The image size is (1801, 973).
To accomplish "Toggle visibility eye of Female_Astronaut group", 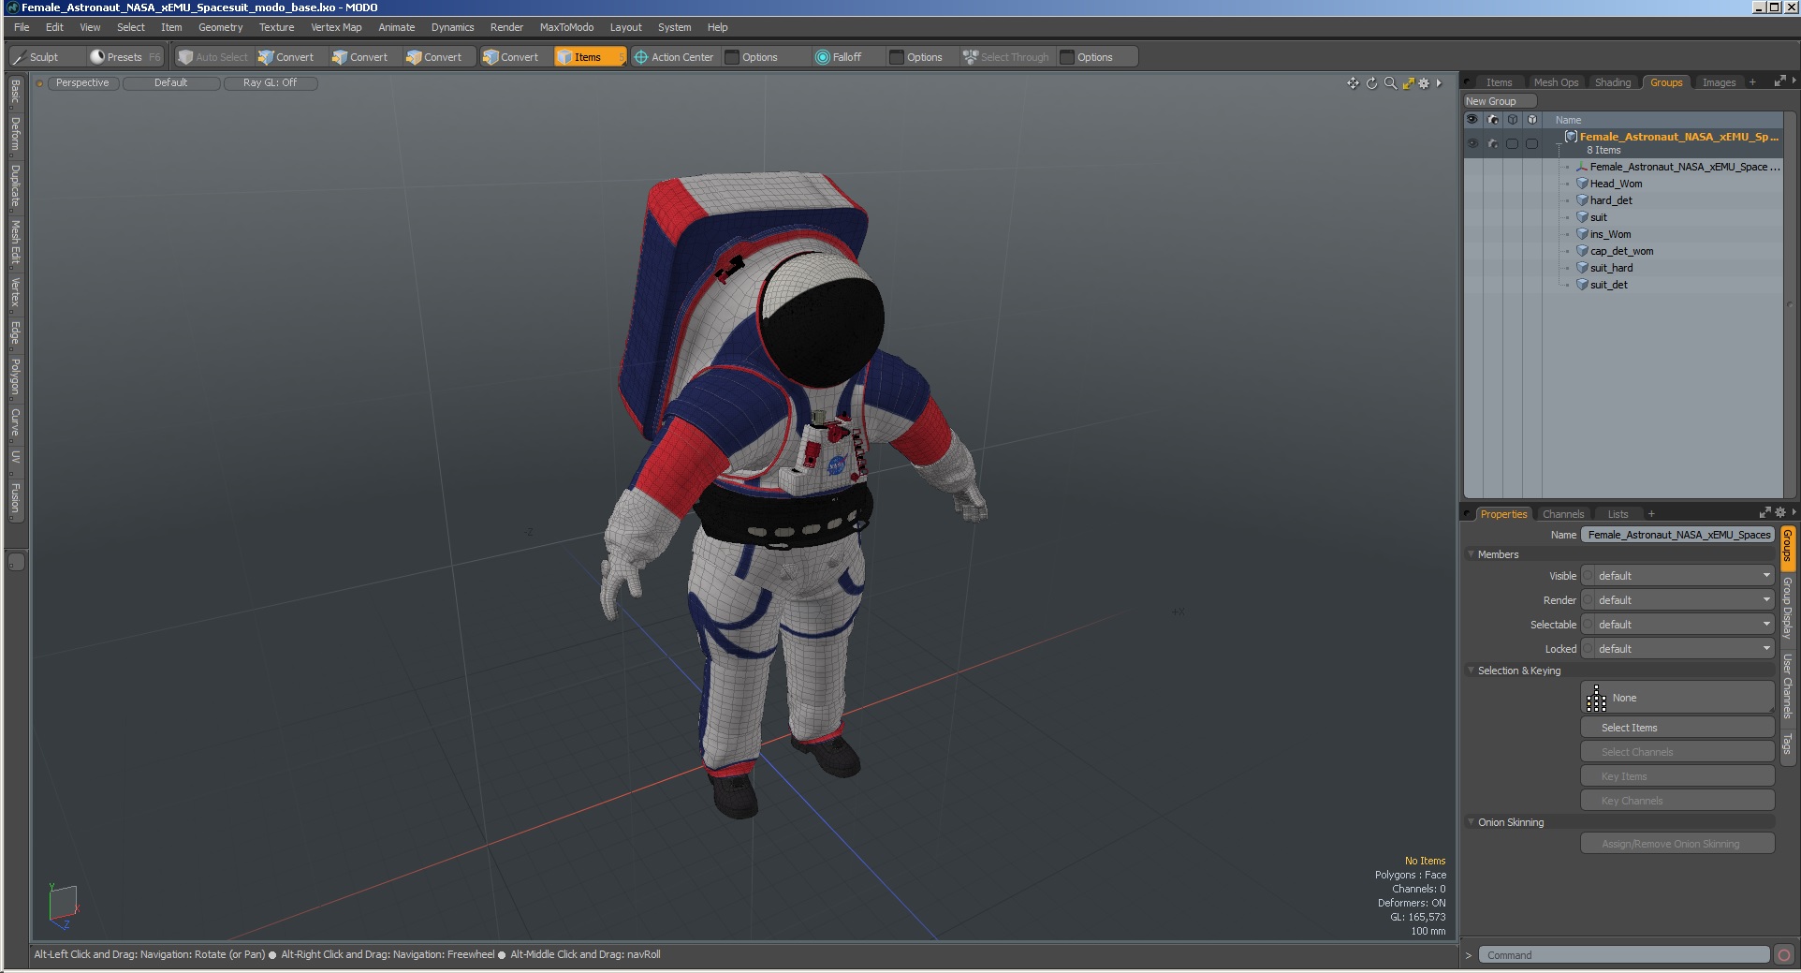I will click(x=1472, y=143).
